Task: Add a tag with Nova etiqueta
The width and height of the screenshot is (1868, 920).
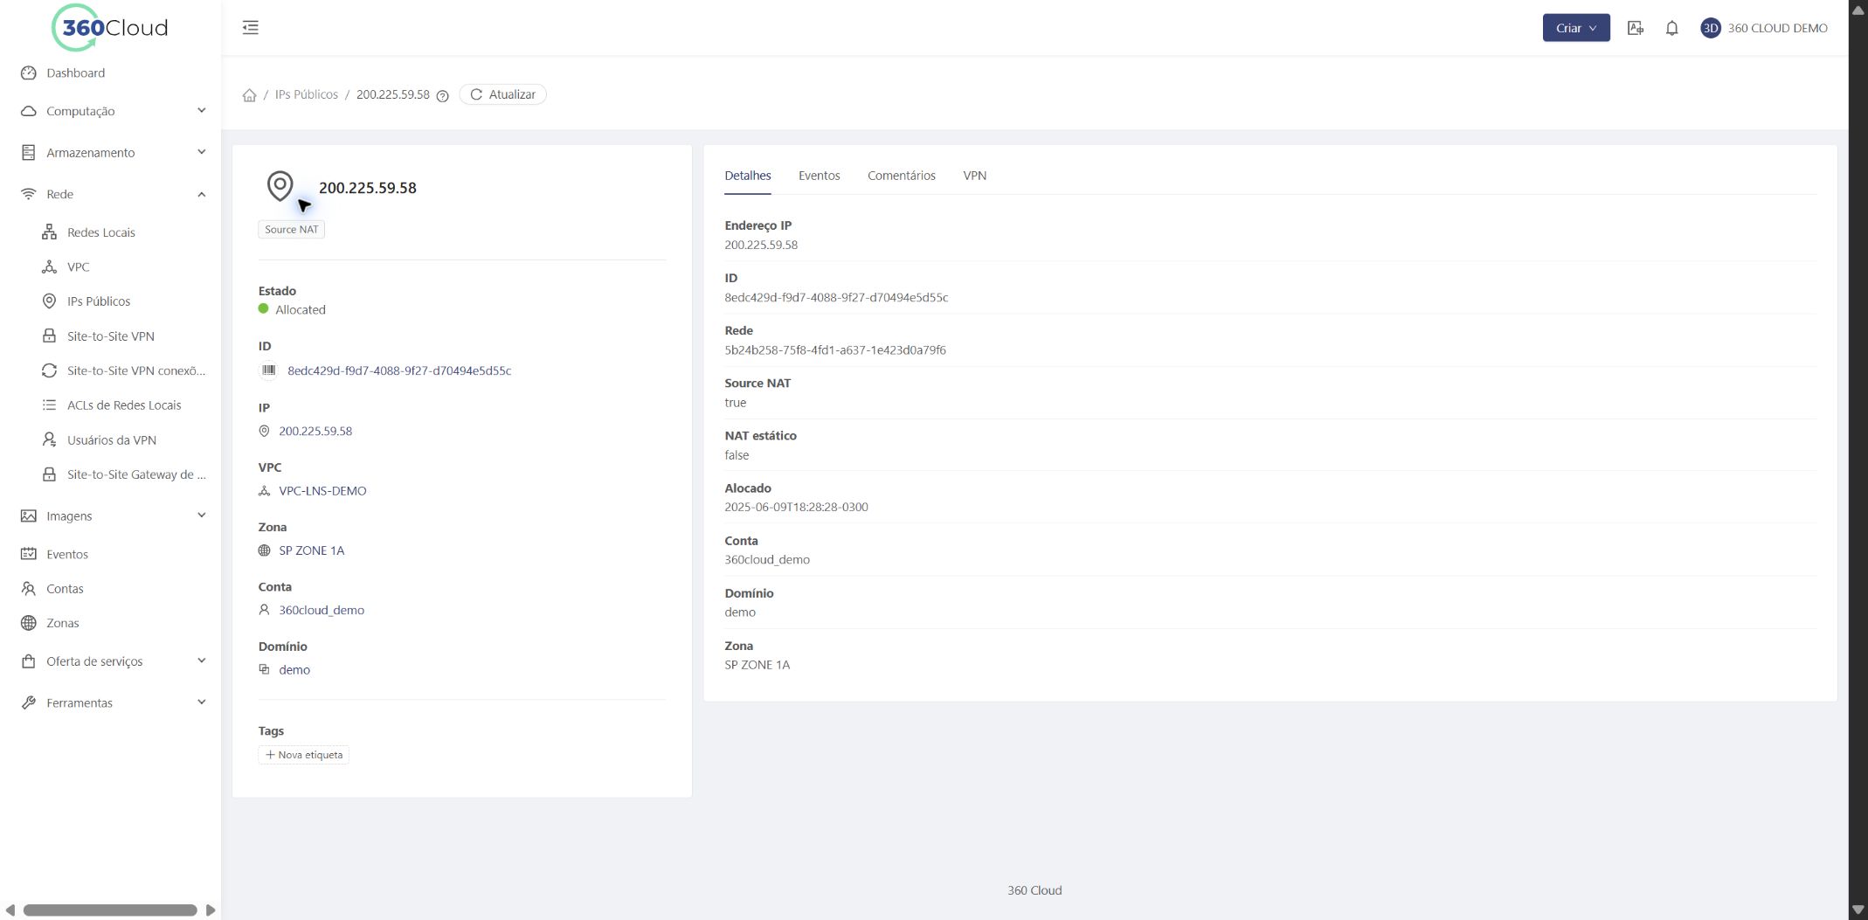Action: coord(304,755)
